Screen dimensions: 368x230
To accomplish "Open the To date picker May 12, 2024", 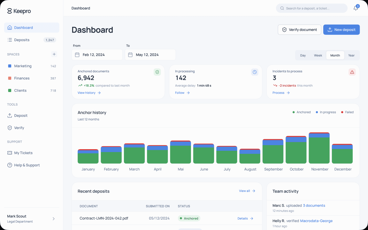I will [150, 55].
